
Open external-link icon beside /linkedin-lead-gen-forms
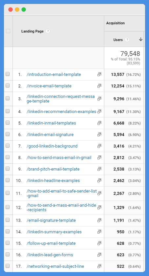(99, 255)
